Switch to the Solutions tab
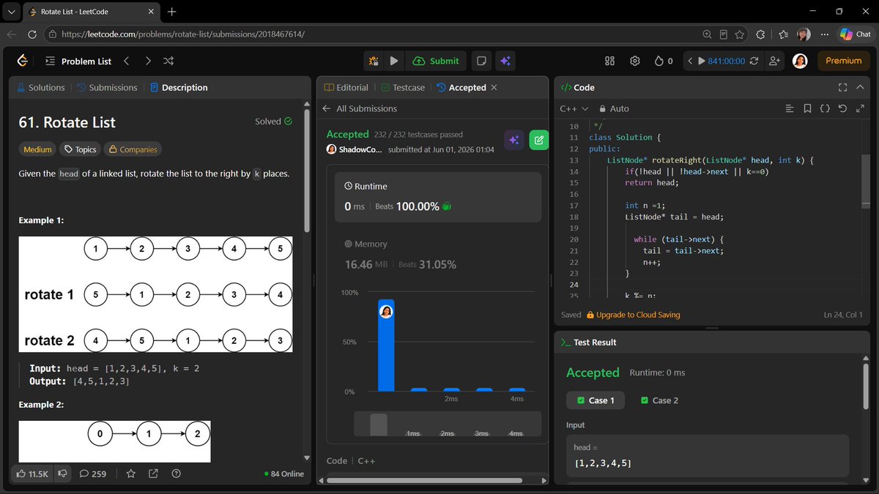Screen dimensions: 879x494 click(40, 87)
